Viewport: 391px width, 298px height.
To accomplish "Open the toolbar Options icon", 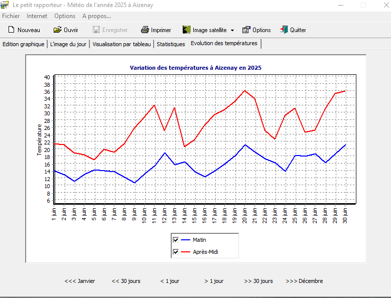I will 246,30.
